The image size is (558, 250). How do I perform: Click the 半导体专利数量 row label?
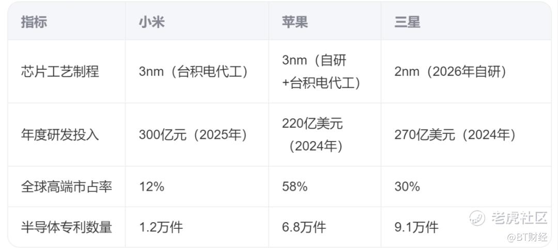67,227
